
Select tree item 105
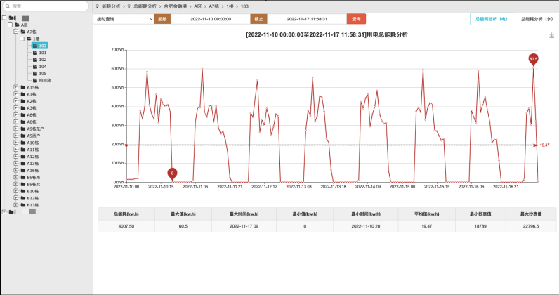(x=43, y=73)
